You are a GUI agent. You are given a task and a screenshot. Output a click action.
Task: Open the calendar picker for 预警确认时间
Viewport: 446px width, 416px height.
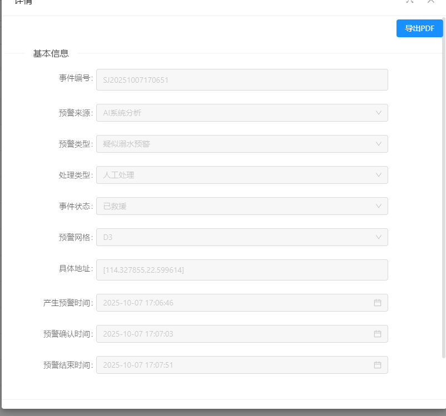click(x=378, y=334)
